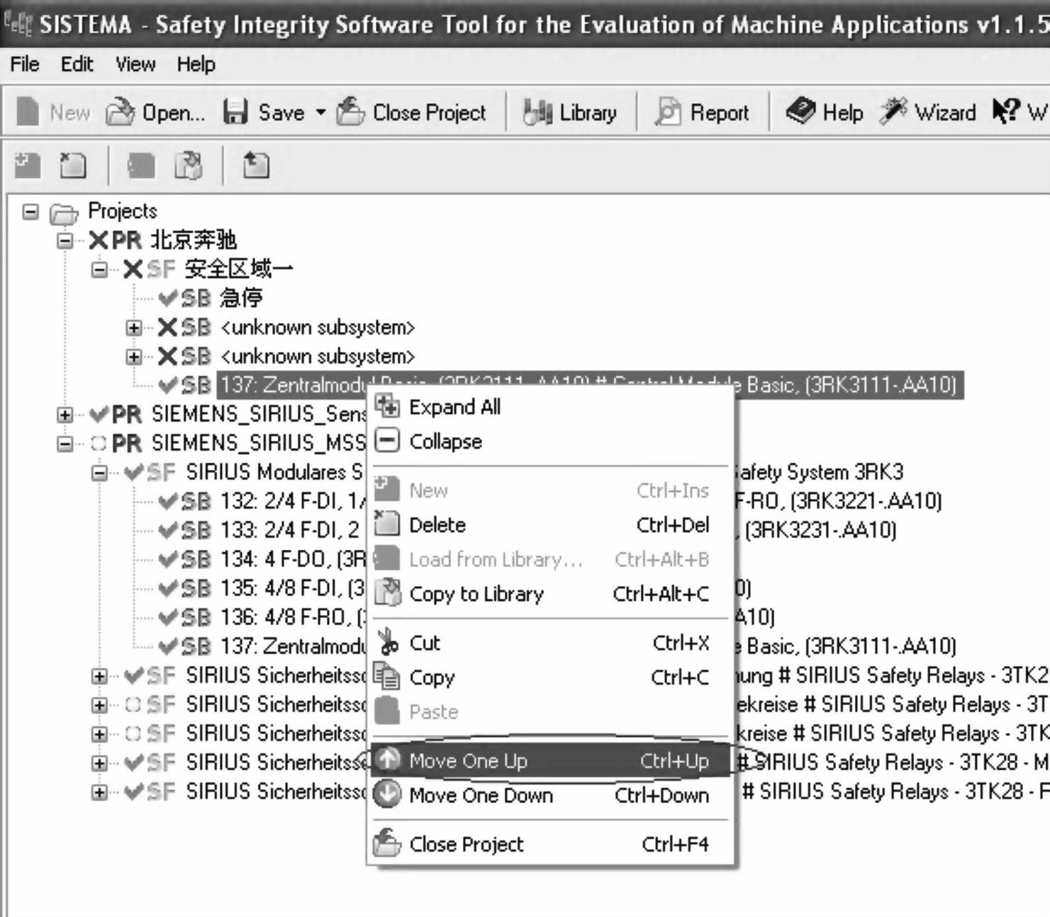Screen dimensions: 1050x917
Task: Select the SB 急停 tree item
Action: point(241,298)
